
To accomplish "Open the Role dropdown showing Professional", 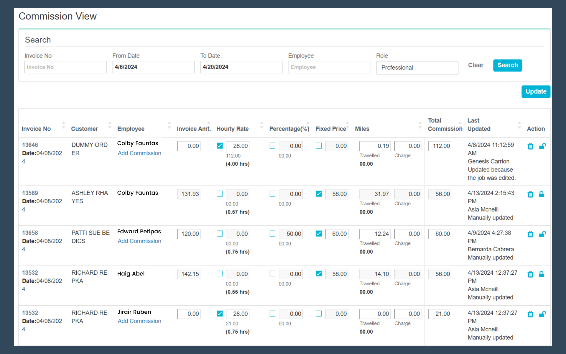I will pos(417,68).
